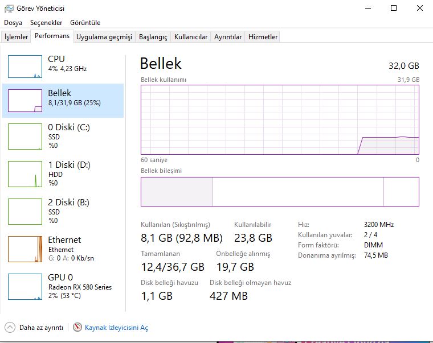Collapse view with Daha az ayrıntı chevron
This screenshot has height=343, width=433.
(10, 328)
